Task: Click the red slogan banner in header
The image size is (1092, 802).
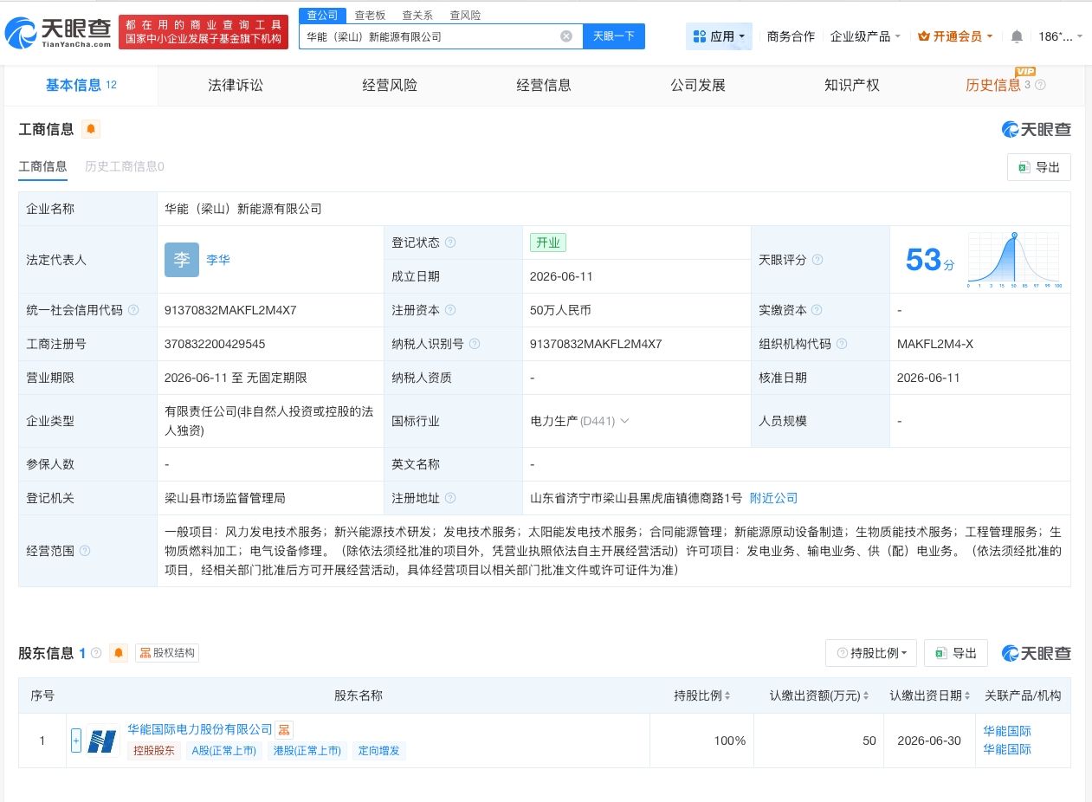Action: pyautogui.click(x=204, y=32)
